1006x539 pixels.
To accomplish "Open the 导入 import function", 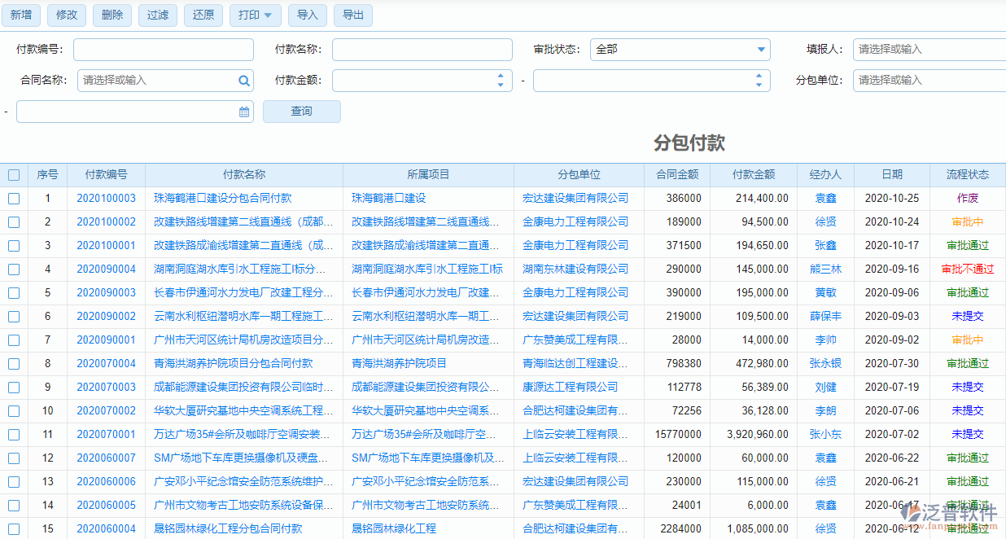I will (307, 15).
